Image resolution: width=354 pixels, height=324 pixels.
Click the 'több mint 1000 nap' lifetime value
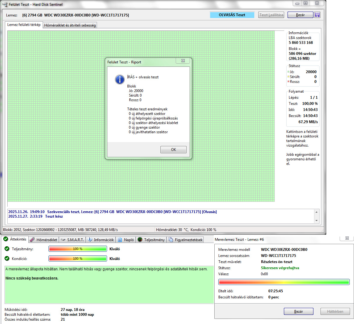[x=77, y=315]
